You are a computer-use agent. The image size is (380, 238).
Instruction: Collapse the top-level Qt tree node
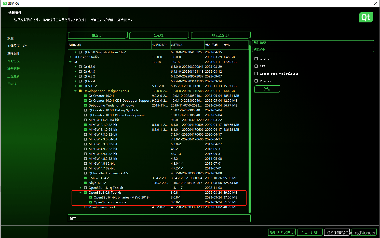pos(70,62)
